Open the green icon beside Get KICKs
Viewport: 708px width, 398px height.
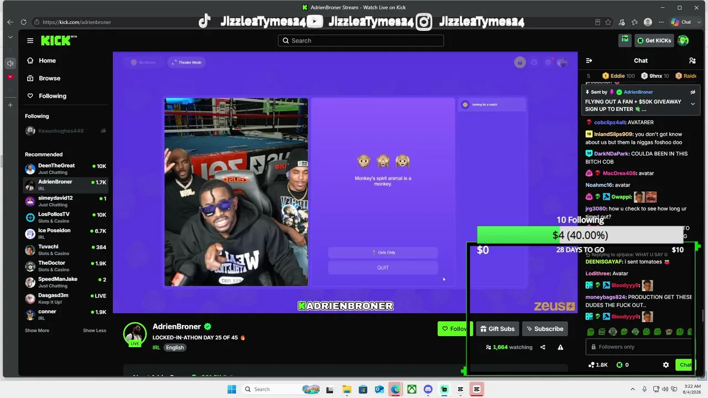[x=624, y=40]
